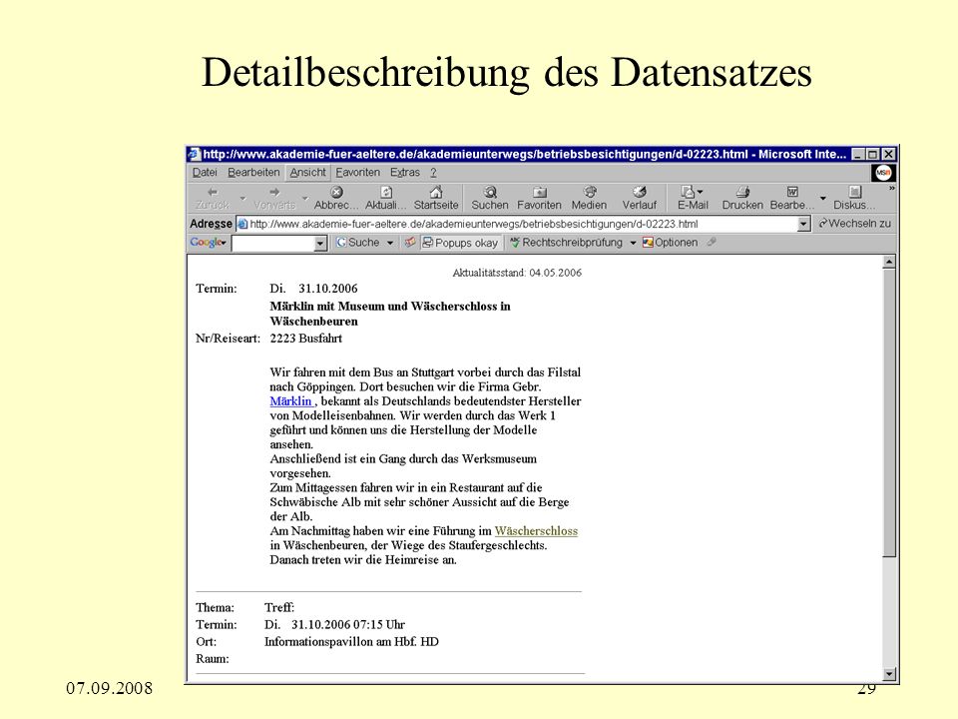Open the Extras menu
The height and width of the screenshot is (719, 958).
(405, 173)
